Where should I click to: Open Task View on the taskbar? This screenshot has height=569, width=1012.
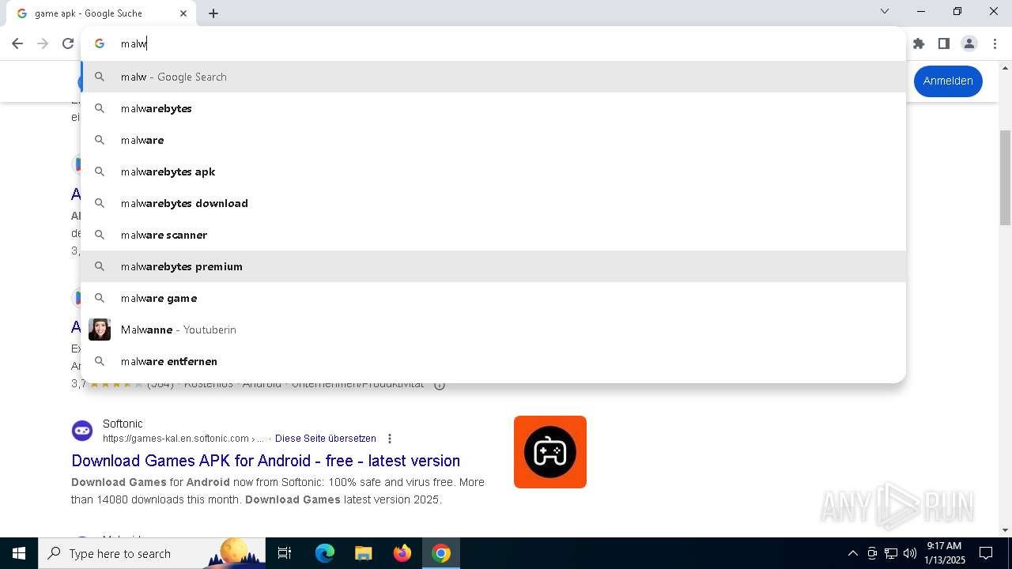pyautogui.click(x=285, y=553)
